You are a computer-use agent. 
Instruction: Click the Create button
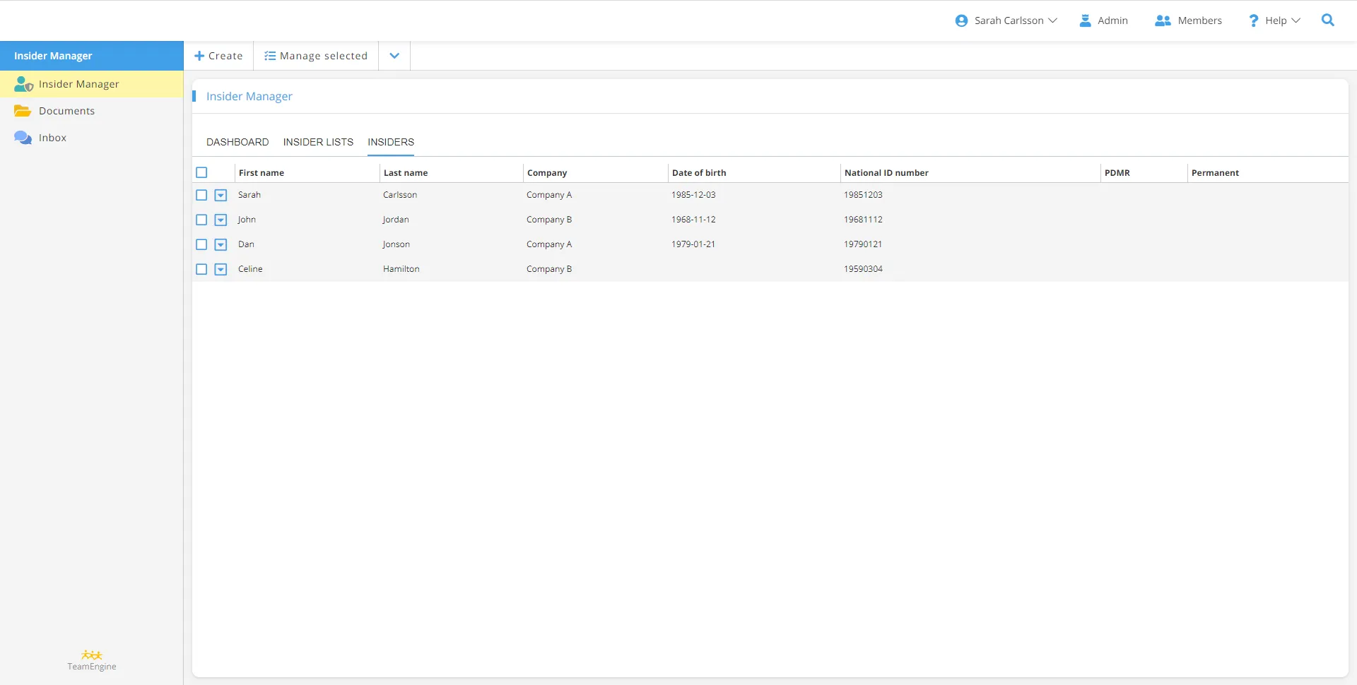pos(218,56)
